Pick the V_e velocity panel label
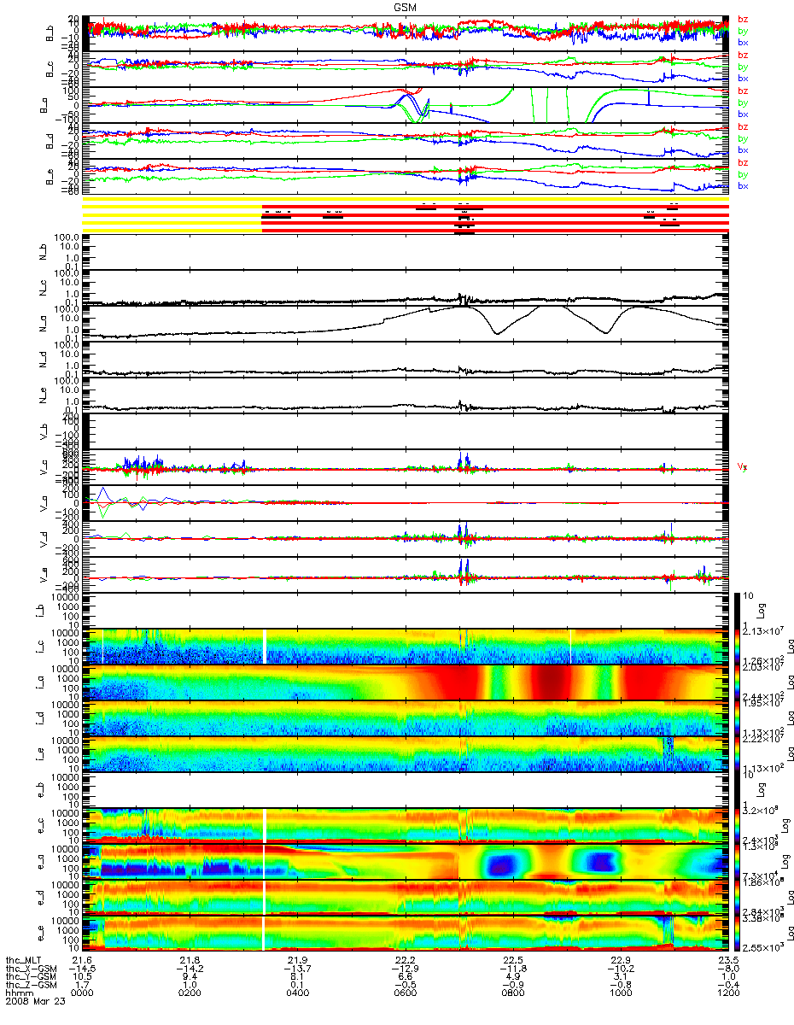 44,575
